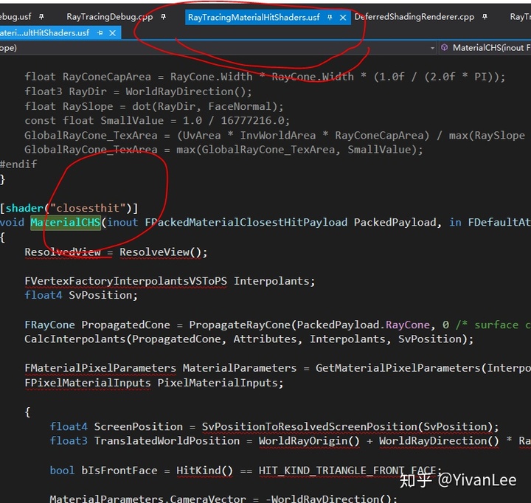Close the ateri...ultHitShaders.usf preview tab
Image resolution: width=531 pixels, height=503 pixels.
click(x=113, y=33)
